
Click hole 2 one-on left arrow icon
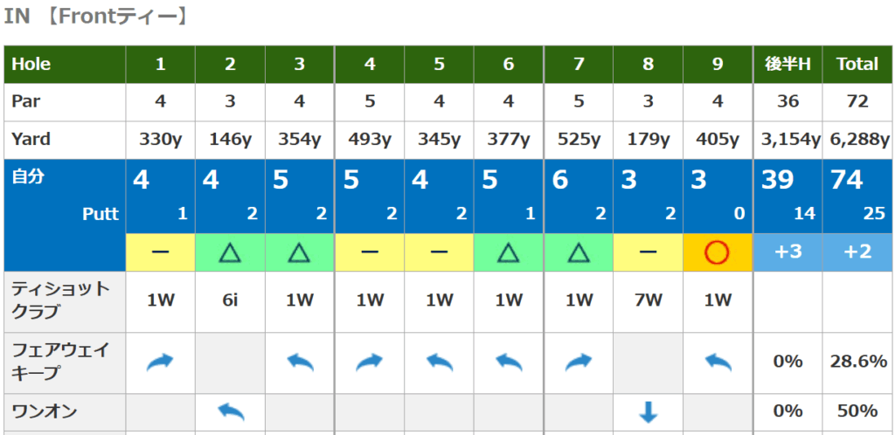coord(230,411)
